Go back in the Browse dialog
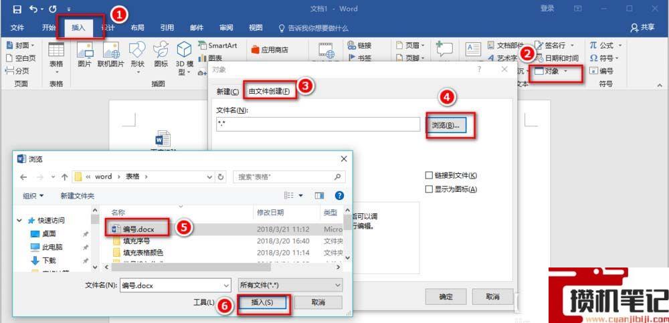The image size is (669, 323). [x=23, y=177]
